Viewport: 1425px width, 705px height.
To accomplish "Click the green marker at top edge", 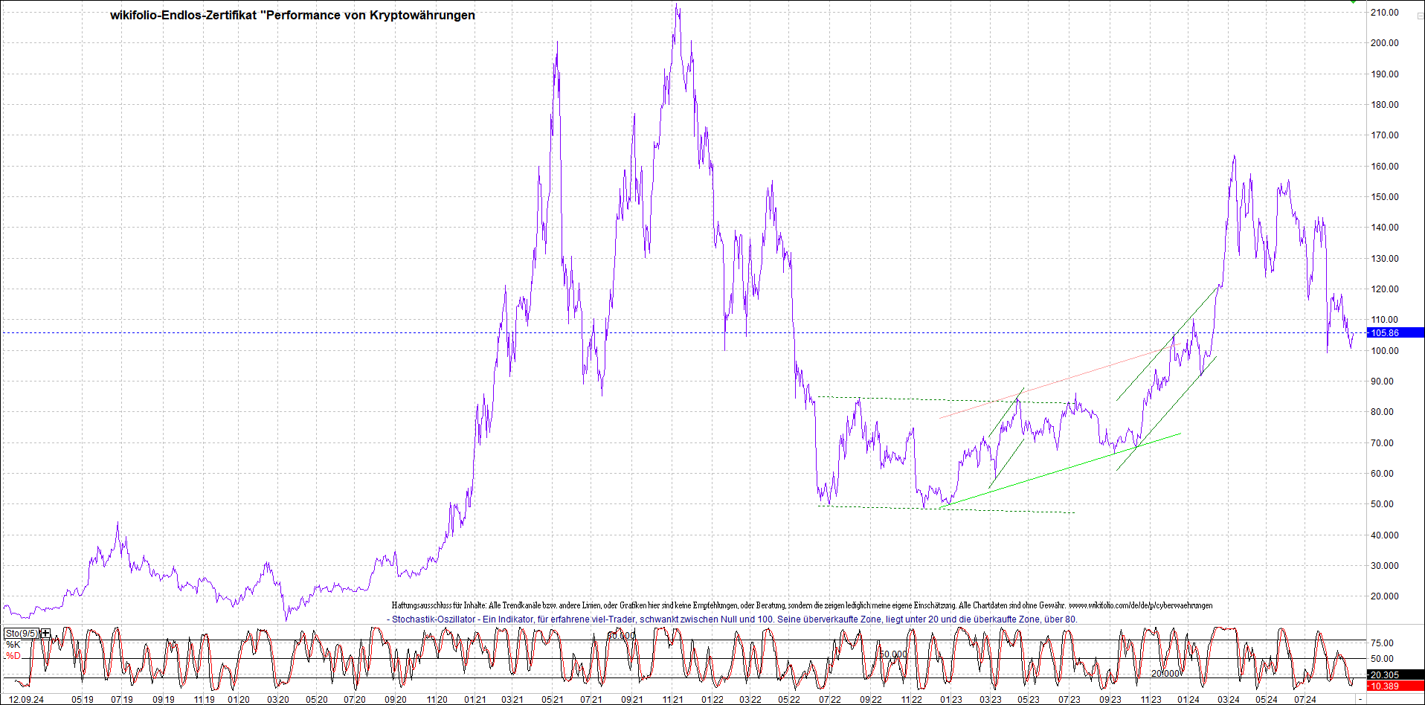I will [1354, 1].
